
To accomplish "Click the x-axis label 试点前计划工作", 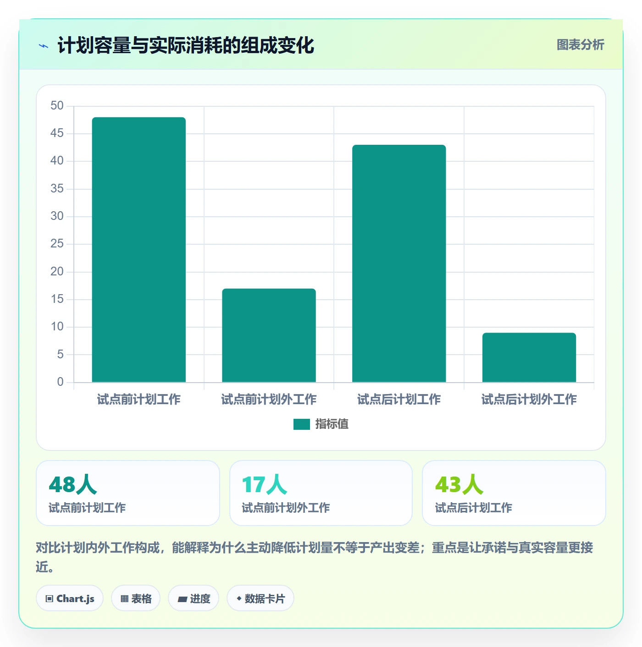I will point(139,400).
